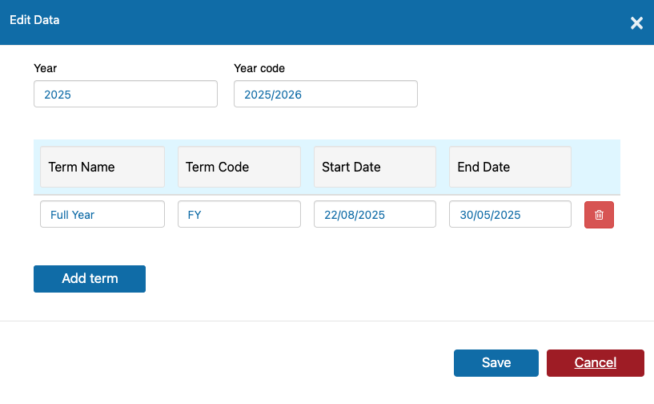Open the 30/05/2025 end date field

(510, 214)
